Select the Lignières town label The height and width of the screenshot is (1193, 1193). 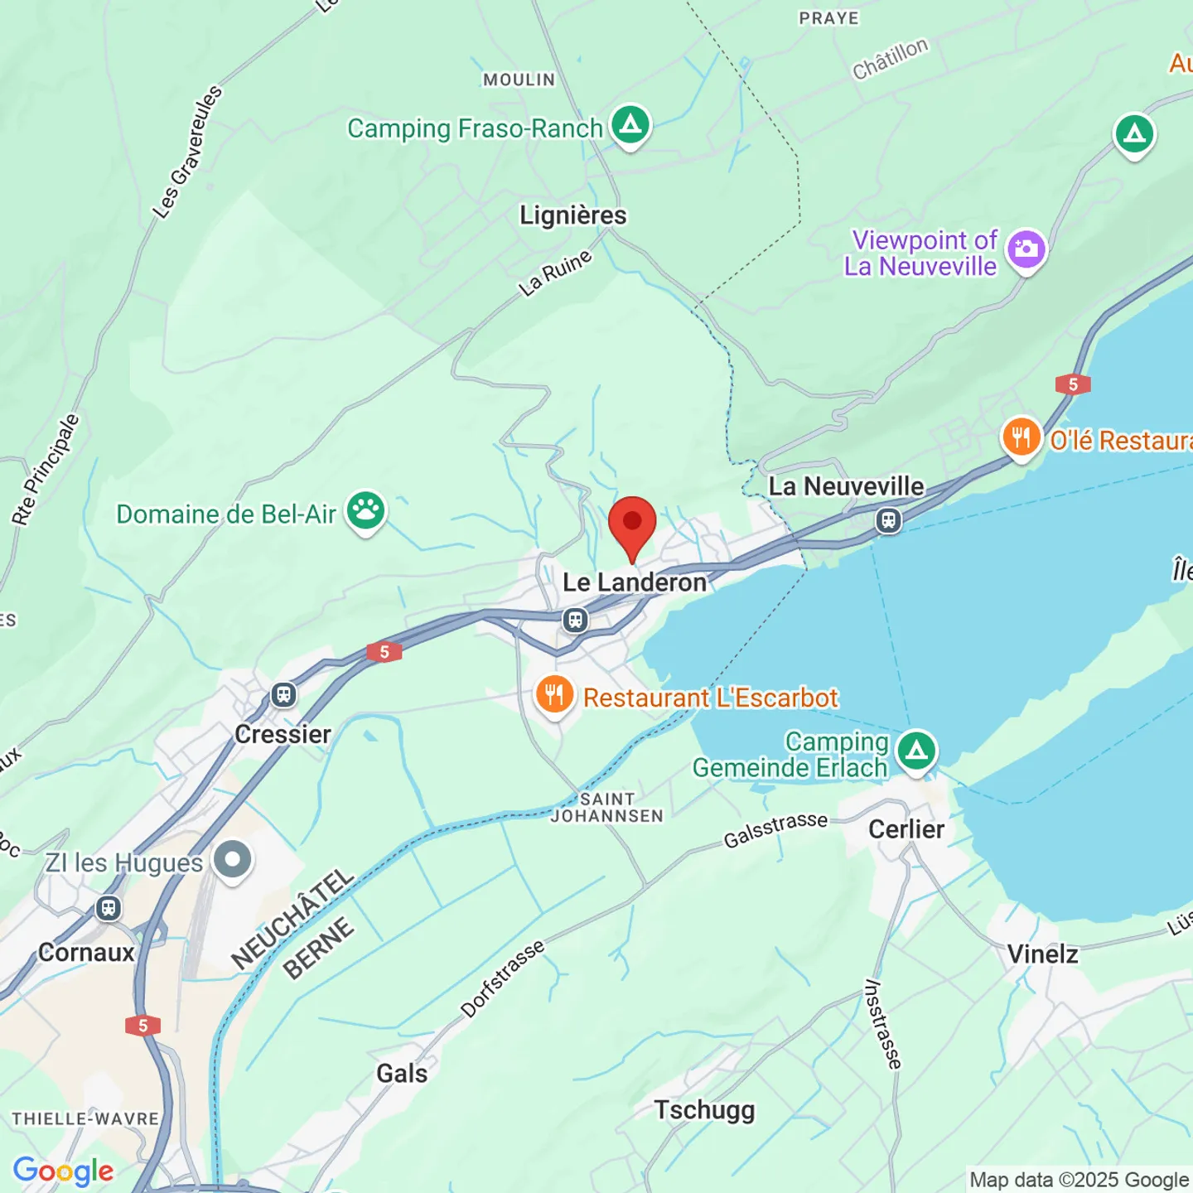573,215
